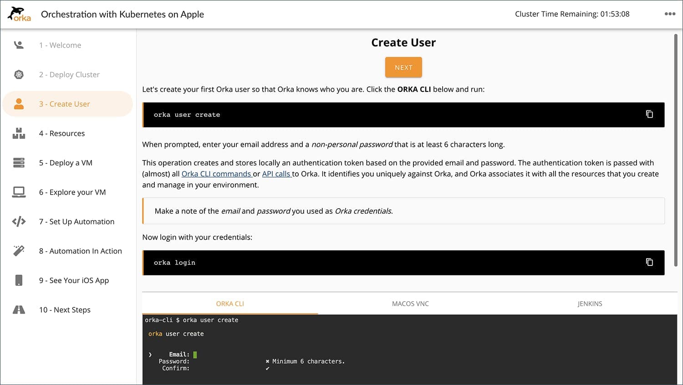Select the Deploy a VM server icon
This screenshot has height=385, width=683.
point(18,162)
